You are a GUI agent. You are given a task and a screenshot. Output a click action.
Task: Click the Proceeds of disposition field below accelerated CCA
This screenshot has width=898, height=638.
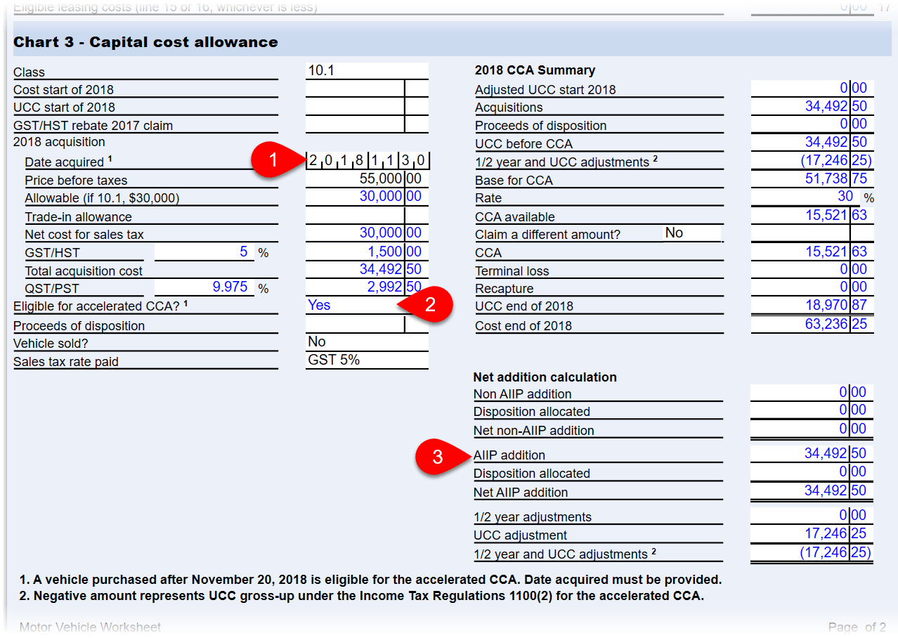[x=367, y=325]
